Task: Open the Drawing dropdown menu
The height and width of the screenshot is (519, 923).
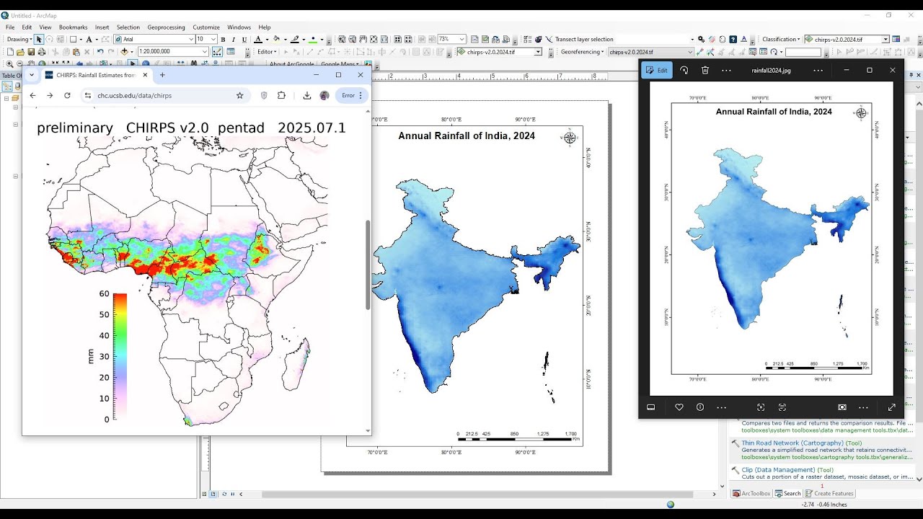Action: pos(19,39)
